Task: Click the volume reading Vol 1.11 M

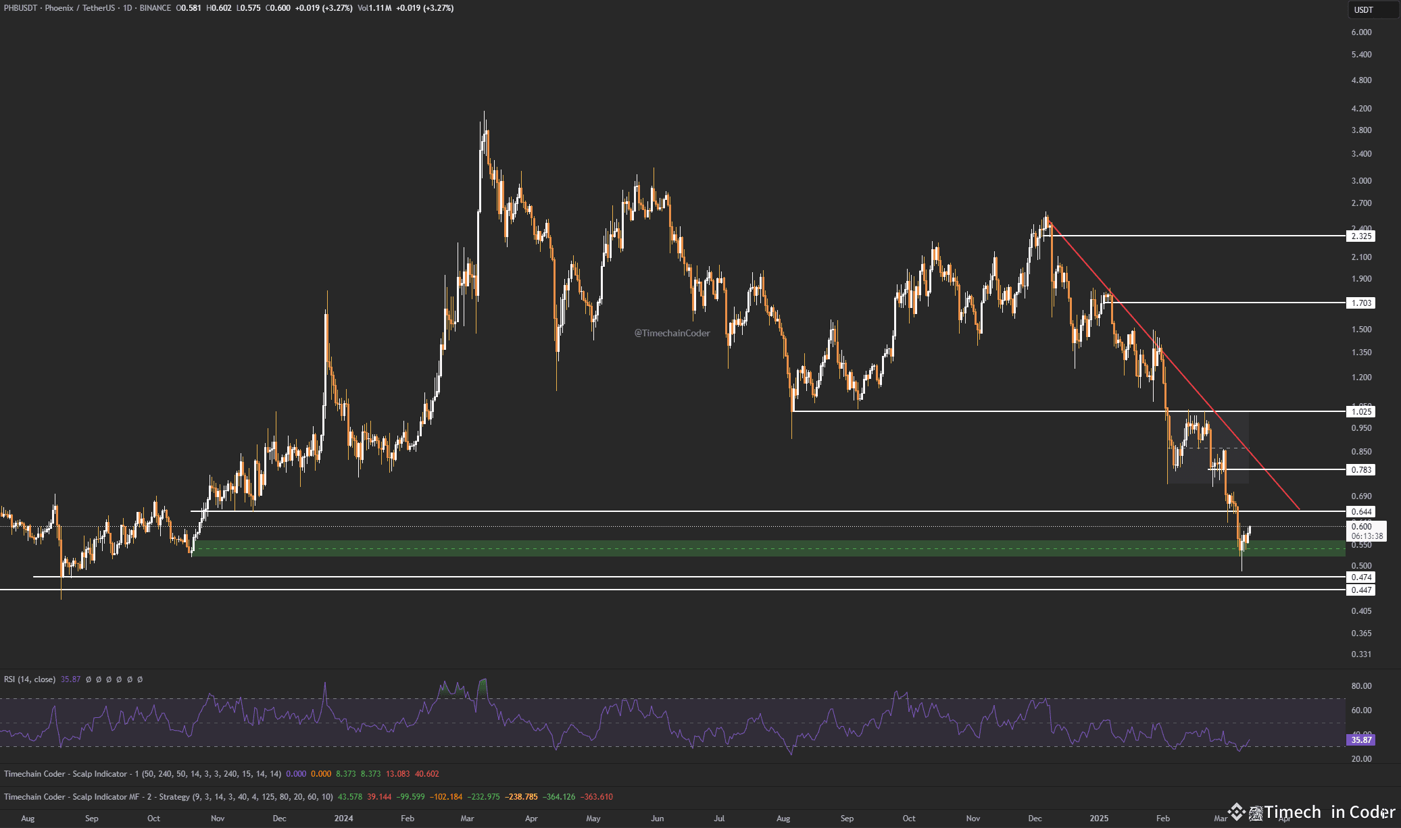Action: pyautogui.click(x=374, y=8)
